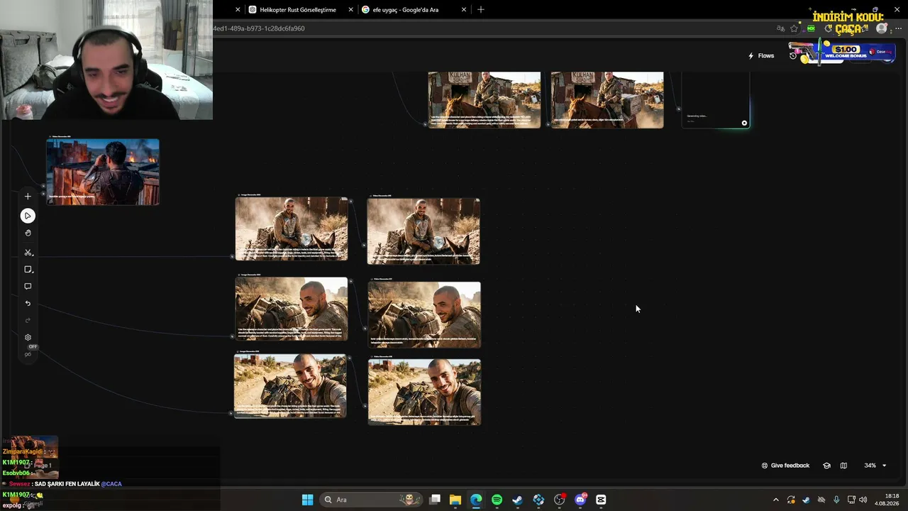
Task: Open volume control in system tray
Action: [863, 500]
